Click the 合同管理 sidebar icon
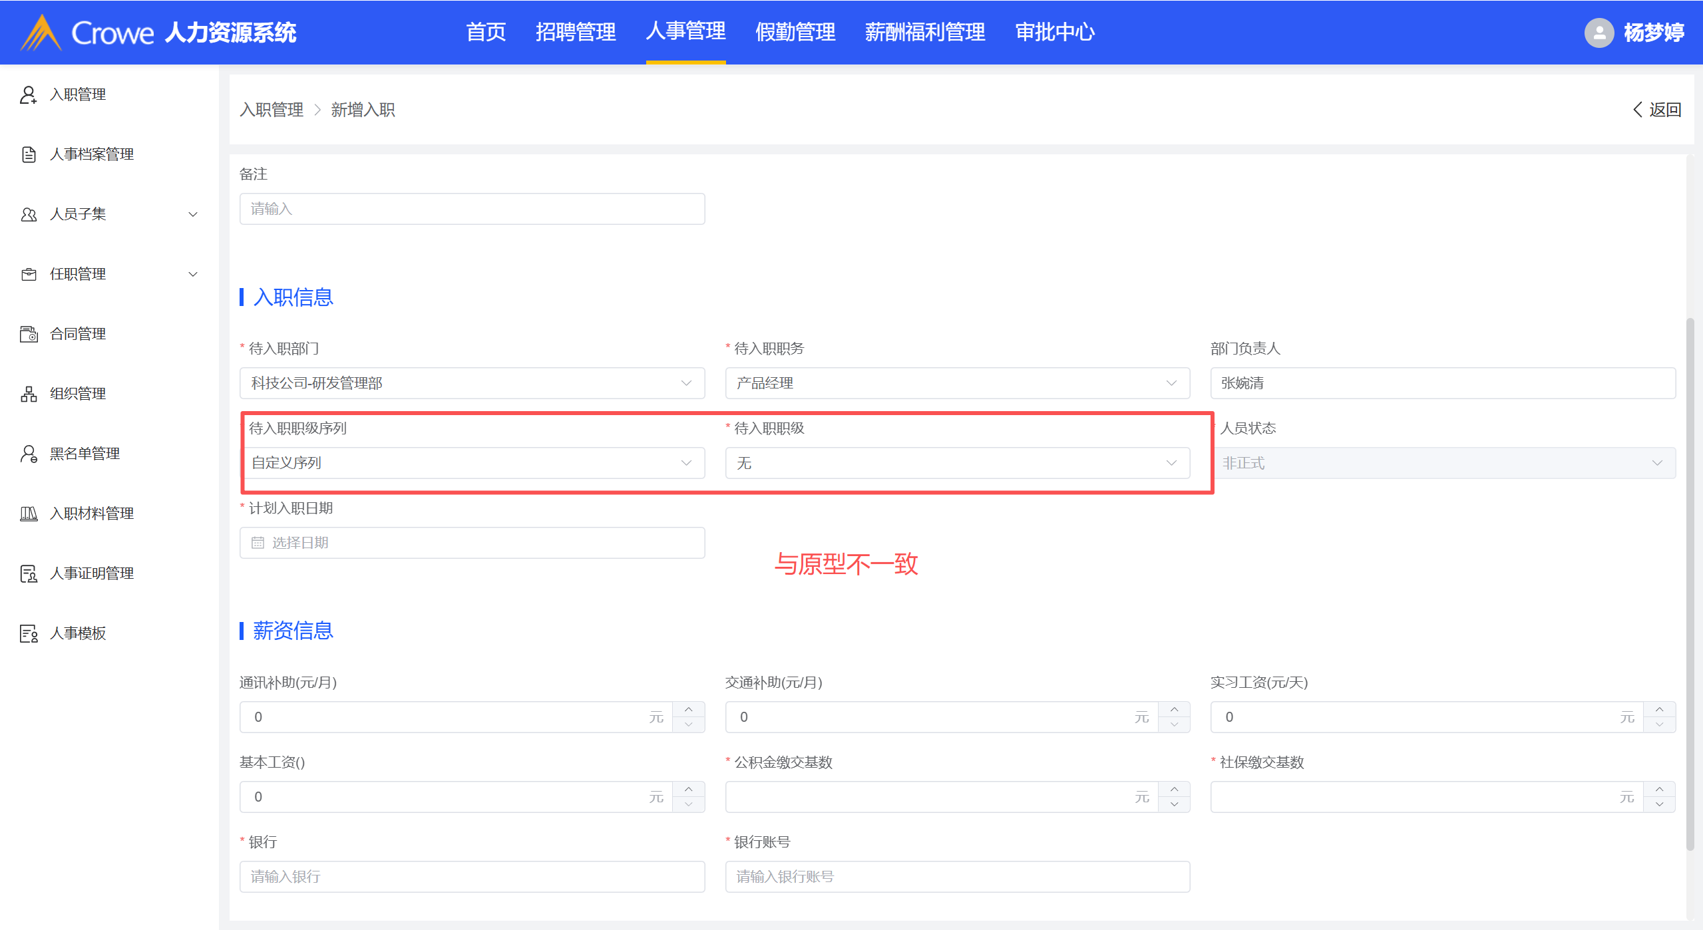Viewport: 1703px width, 930px height. (29, 334)
